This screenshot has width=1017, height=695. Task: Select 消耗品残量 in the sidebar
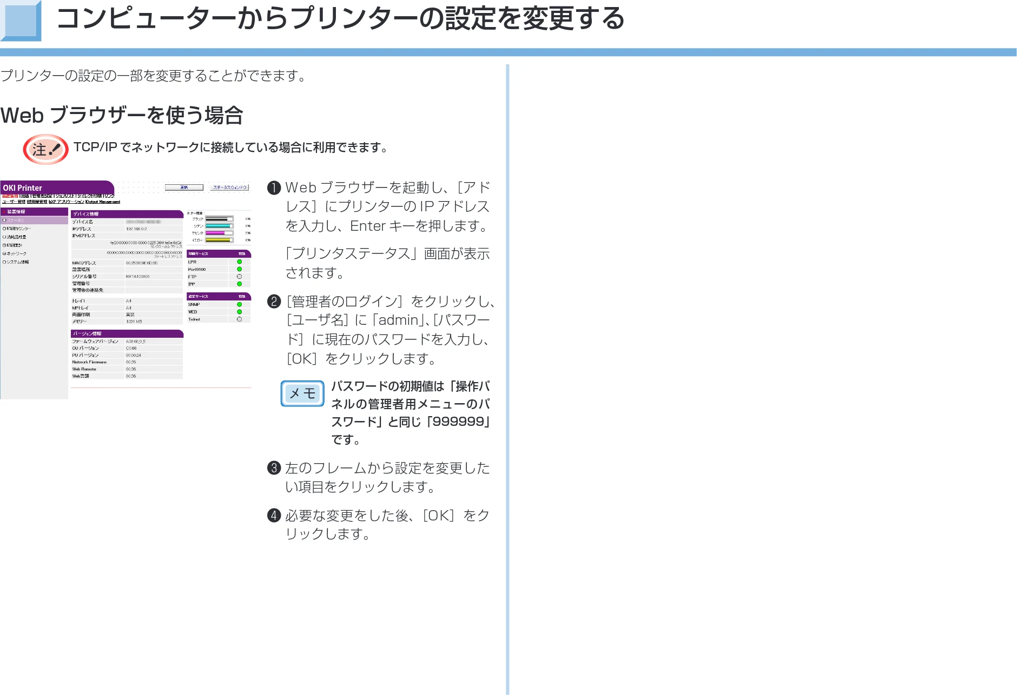point(15,237)
